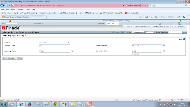Click the orange RSS-style icon above User
The image size is (190, 107).
[10, 21]
